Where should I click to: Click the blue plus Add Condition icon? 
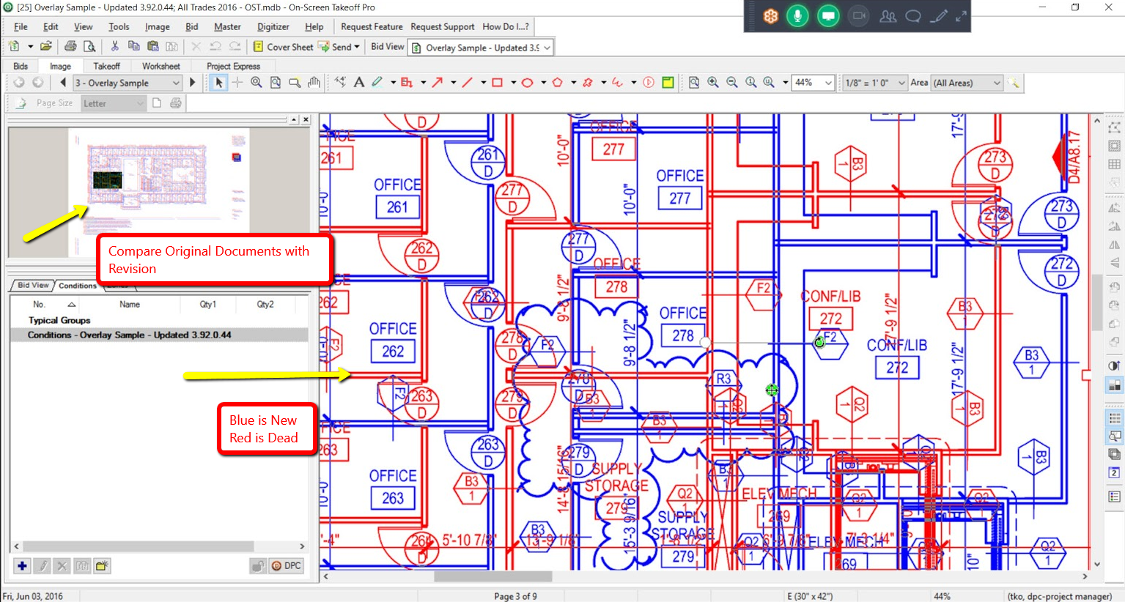(x=22, y=565)
